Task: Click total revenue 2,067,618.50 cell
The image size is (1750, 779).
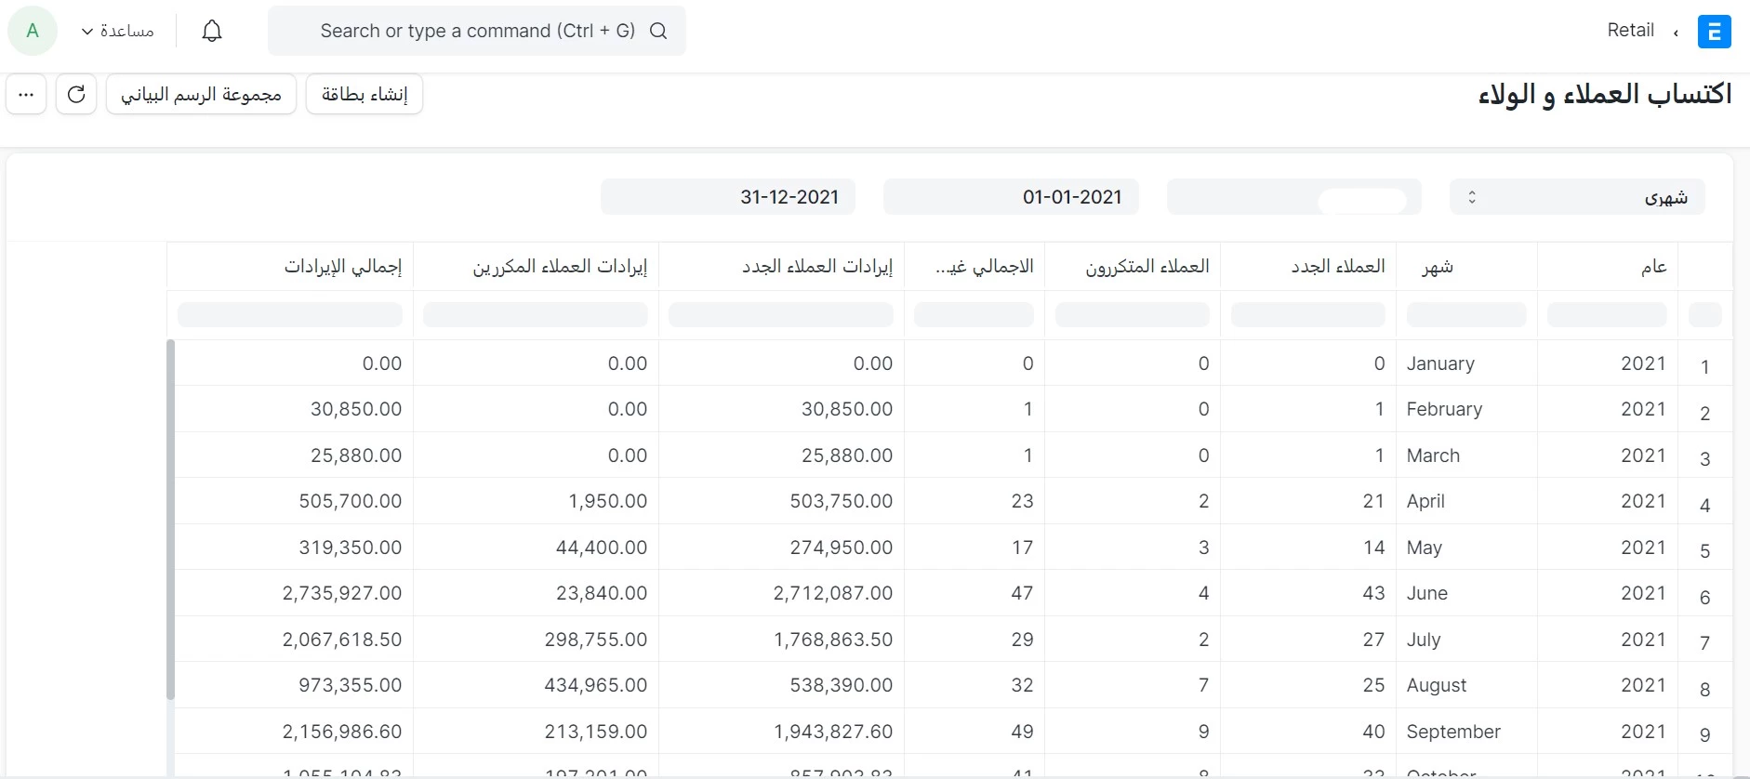Action: coord(294,640)
